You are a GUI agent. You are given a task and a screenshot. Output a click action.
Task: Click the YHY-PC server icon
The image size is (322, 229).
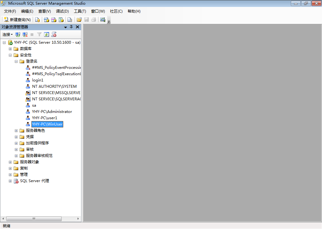[x=10, y=42]
